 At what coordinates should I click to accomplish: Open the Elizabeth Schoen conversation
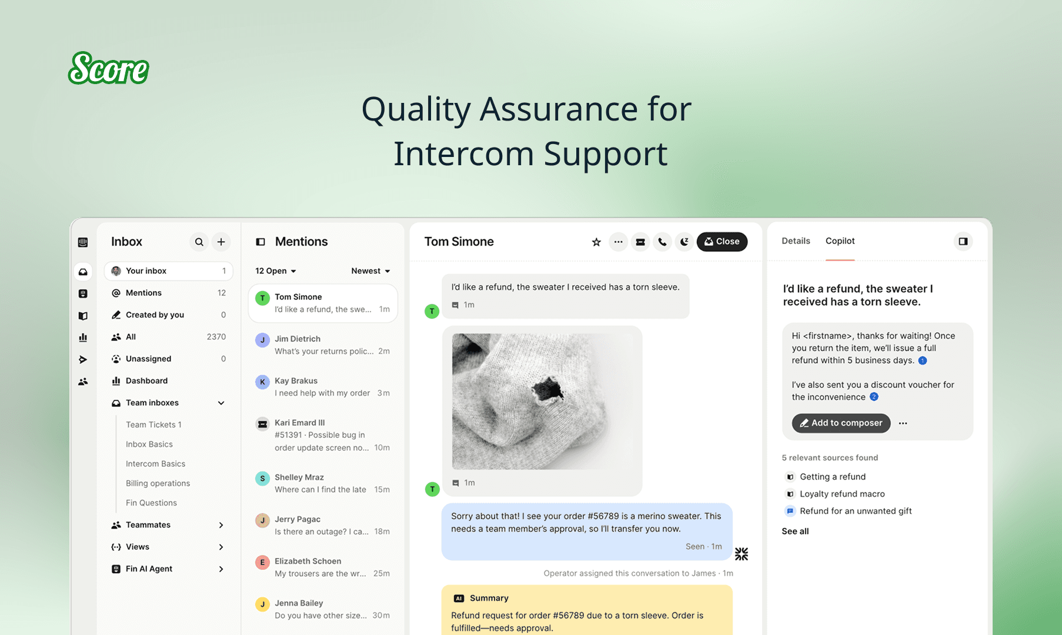(323, 567)
